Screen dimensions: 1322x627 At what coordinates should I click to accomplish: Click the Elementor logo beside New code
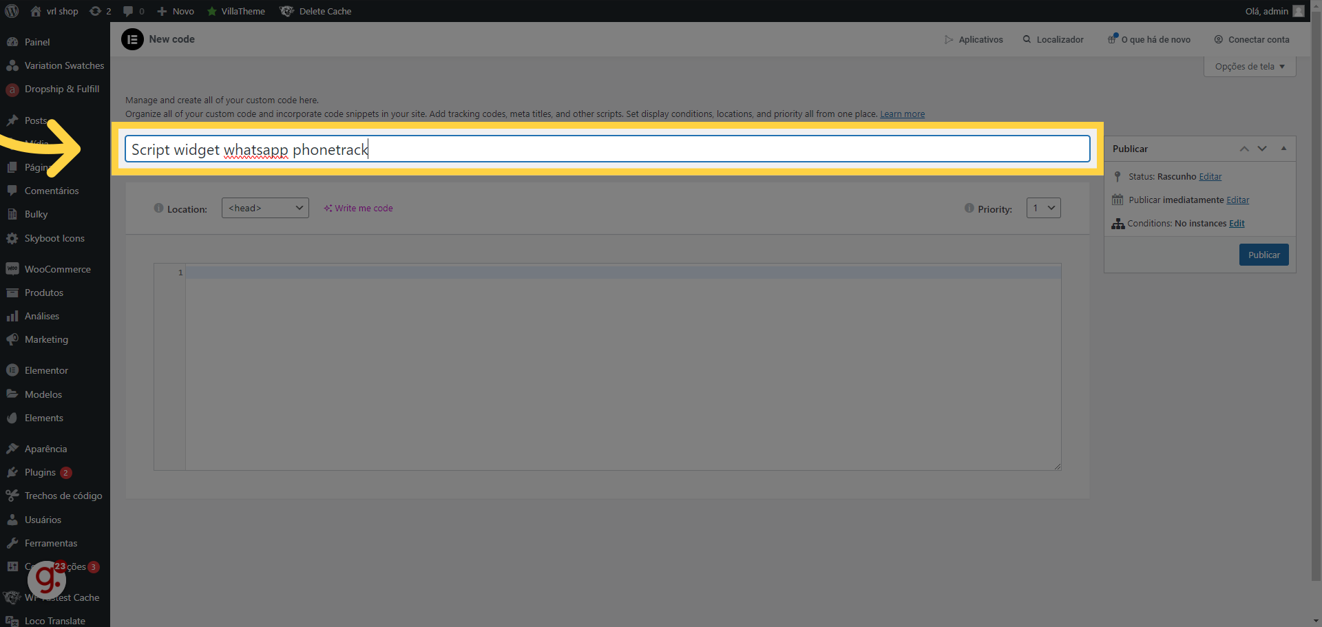pyautogui.click(x=132, y=39)
